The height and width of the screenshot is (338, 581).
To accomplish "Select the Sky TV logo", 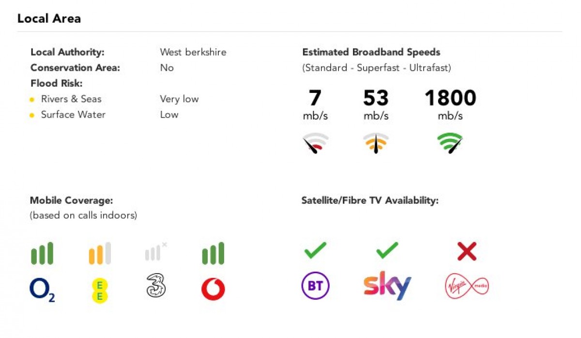I will pyautogui.click(x=387, y=286).
